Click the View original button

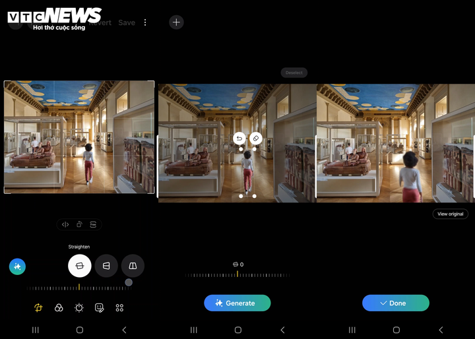[x=451, y=214]
